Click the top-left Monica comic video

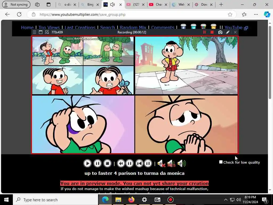click(83, 65)
